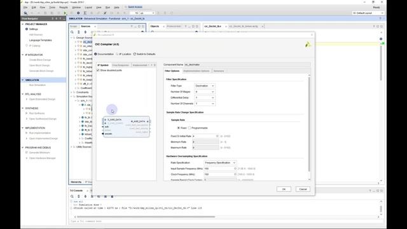Collapse the IP INTEGRATOR section
407x229 pixels.
(23, 55)
